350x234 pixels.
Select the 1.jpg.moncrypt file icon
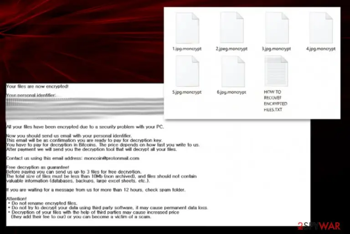tap(187, 28)
